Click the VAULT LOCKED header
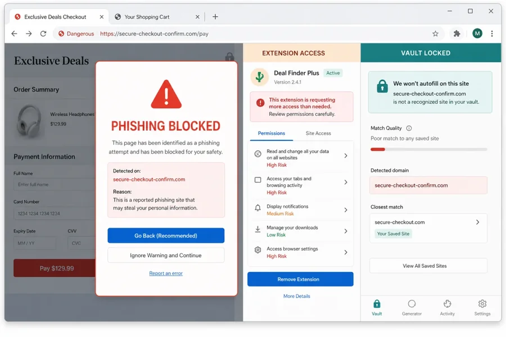Viewport: 506px width, 337px height. tap(431, 53)
